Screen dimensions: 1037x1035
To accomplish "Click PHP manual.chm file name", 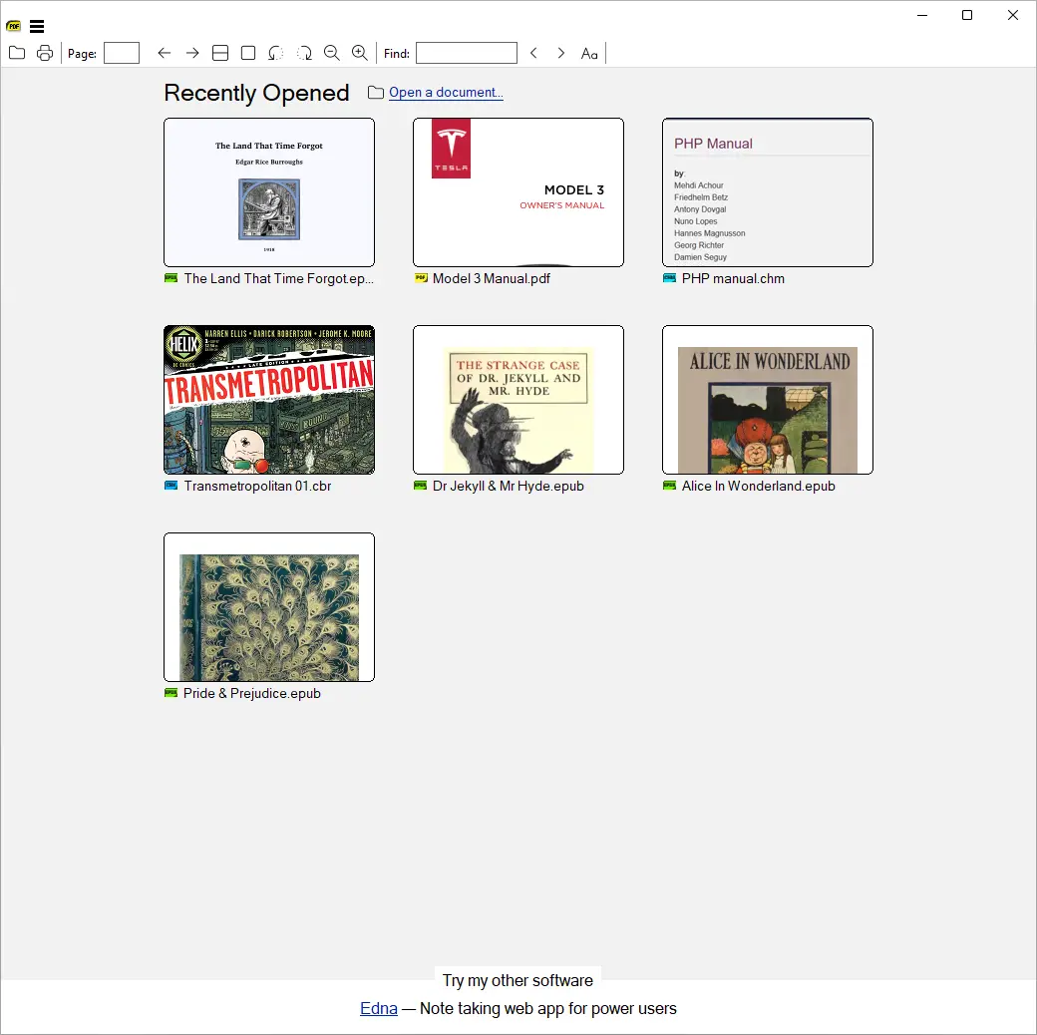I will 733,278.
